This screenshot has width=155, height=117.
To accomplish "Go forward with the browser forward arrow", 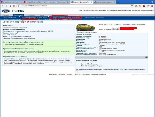I will [6, 6].
